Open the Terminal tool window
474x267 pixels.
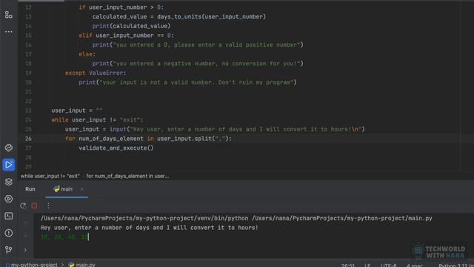(x=8, y=216)
